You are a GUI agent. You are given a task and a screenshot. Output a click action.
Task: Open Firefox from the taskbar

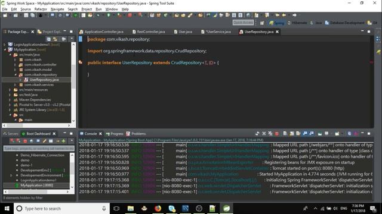pos(158,209)
